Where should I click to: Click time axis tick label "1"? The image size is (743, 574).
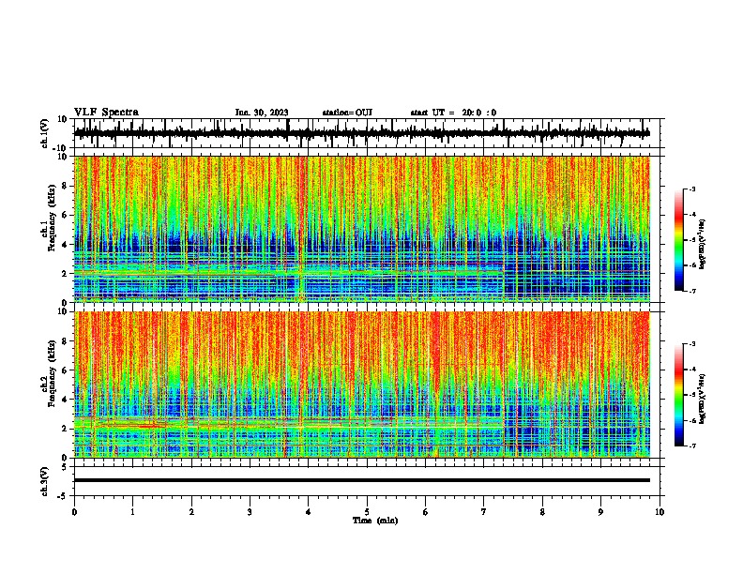click(132, 512)
